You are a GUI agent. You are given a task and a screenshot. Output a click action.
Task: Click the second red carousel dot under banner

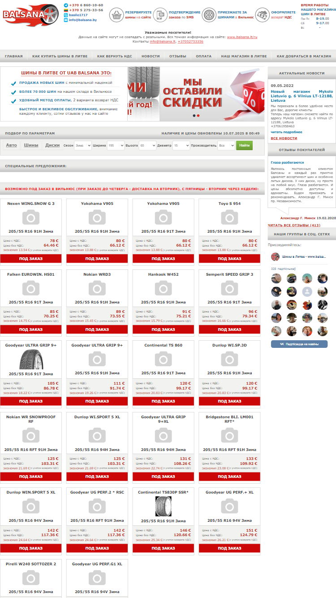click(198, 116)
